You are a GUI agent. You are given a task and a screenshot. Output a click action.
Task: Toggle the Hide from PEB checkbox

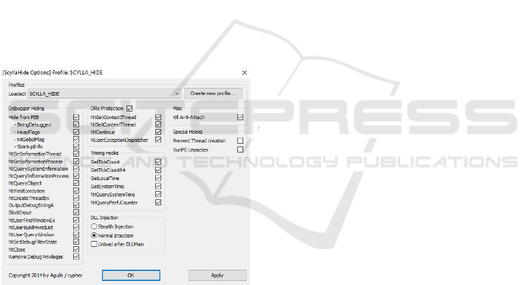coord(76,117)
